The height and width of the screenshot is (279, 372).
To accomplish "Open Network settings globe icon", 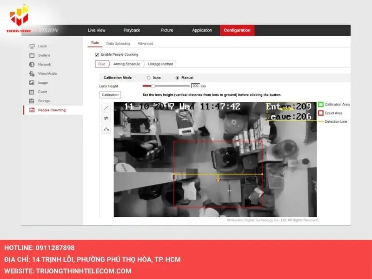I will (x=32, y=65).
